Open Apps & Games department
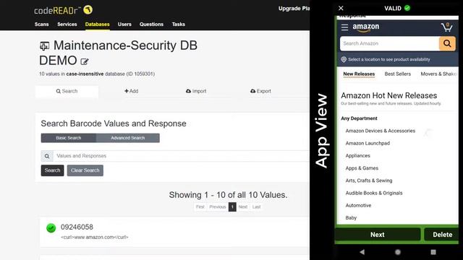 tap(362, 168)
